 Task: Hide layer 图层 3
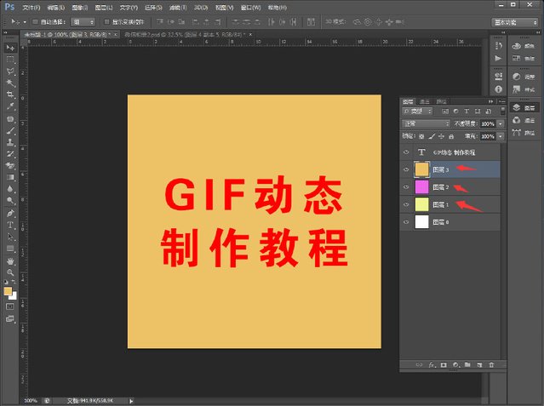(x=406, y=169)
